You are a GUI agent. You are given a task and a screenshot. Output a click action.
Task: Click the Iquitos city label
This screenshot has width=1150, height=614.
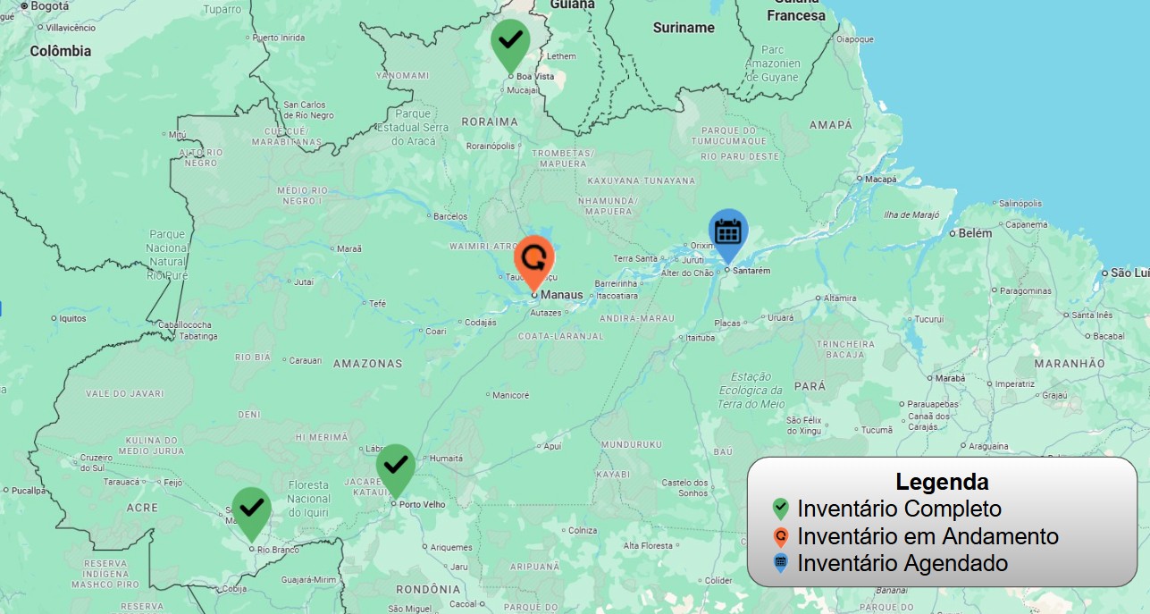(72, 318)
